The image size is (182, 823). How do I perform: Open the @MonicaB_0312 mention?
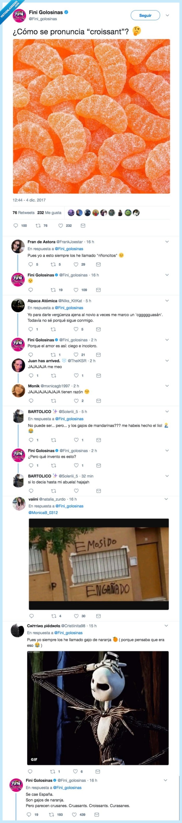43,513
